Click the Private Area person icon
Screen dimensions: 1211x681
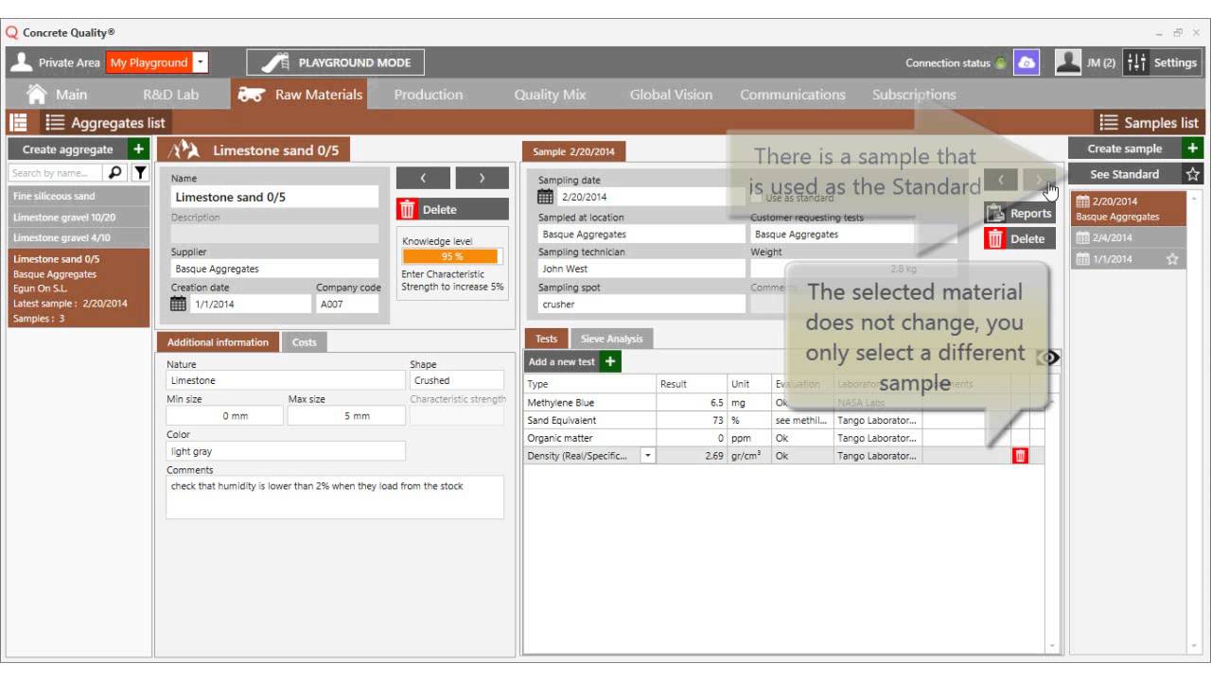click(21, 62)
